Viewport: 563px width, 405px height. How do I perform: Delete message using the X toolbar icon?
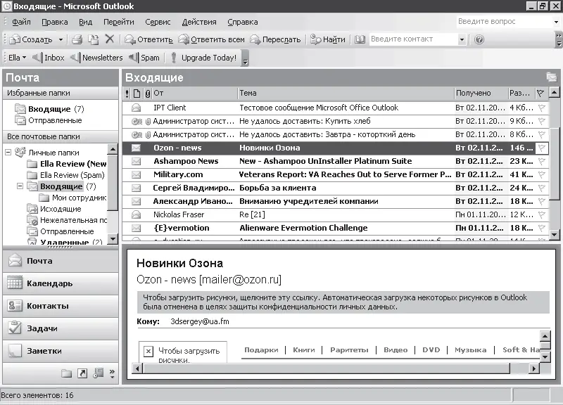(109, 39)
